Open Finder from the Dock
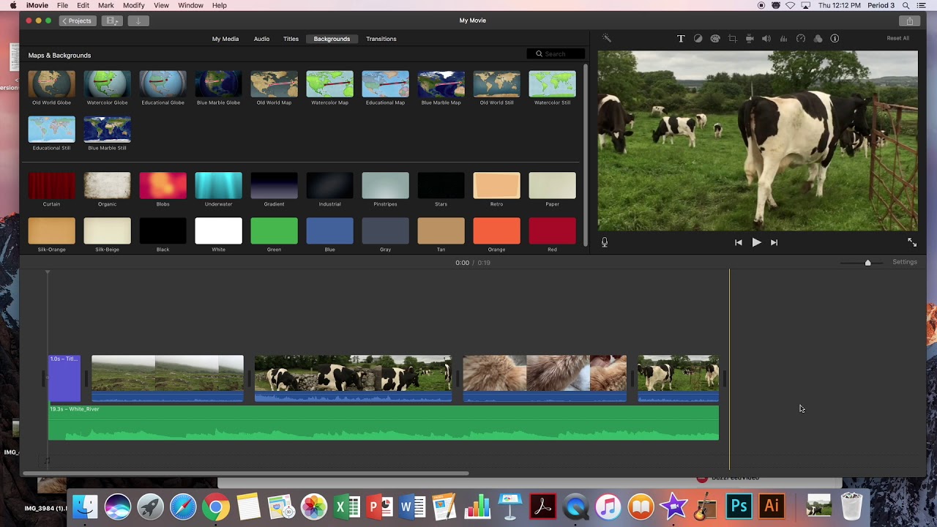Viewport: 937px width, 527px height. click(x=85, y=507)
